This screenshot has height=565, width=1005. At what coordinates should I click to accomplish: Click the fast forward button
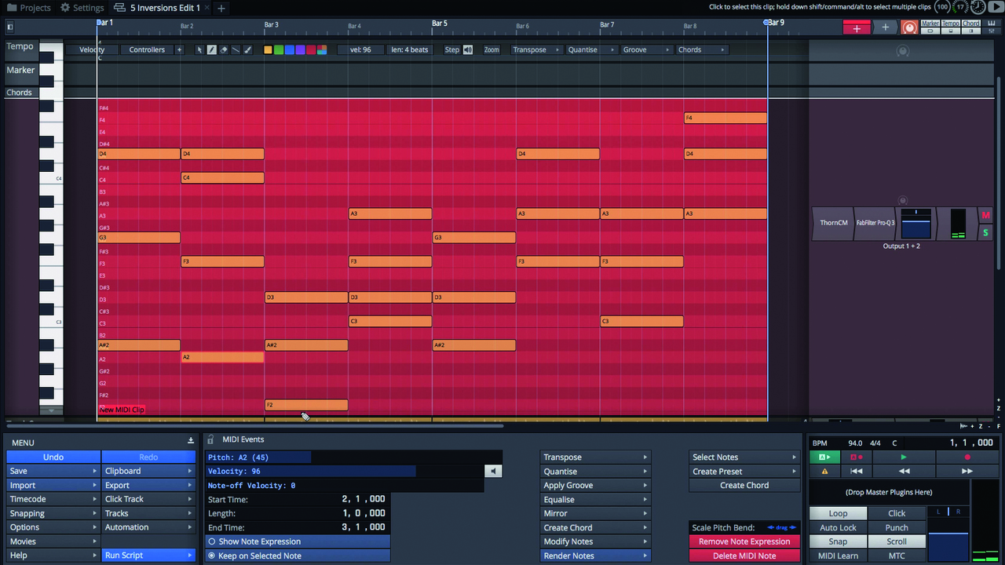point(967,471)
